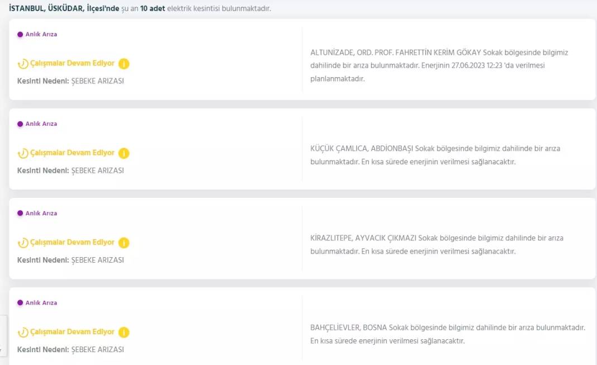The width and height of the screenshot is (597, 365).
Task: Toggle the Anlık Arıza indicator on the BAHÇELİEVLER card
Action: coord(20,302)
